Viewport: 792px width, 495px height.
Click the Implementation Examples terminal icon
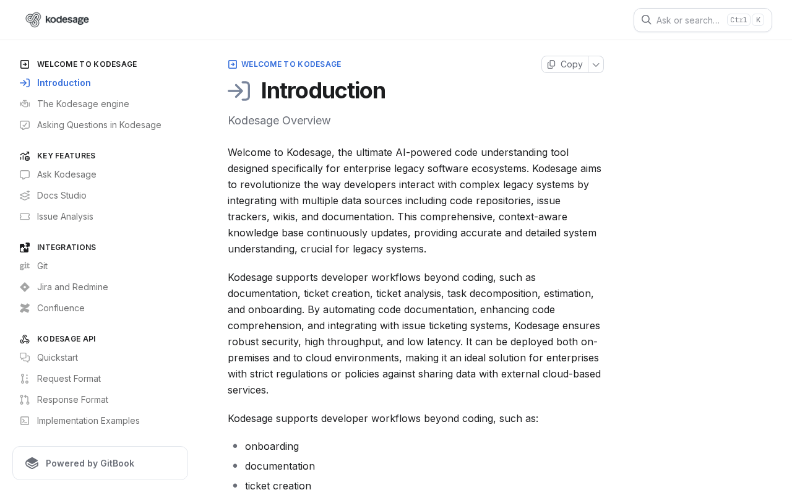point(25,421)
